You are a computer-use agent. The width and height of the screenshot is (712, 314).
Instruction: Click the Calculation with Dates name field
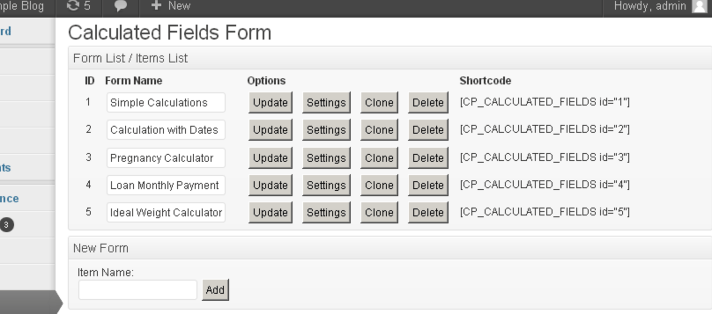click(x=166, y=130)
